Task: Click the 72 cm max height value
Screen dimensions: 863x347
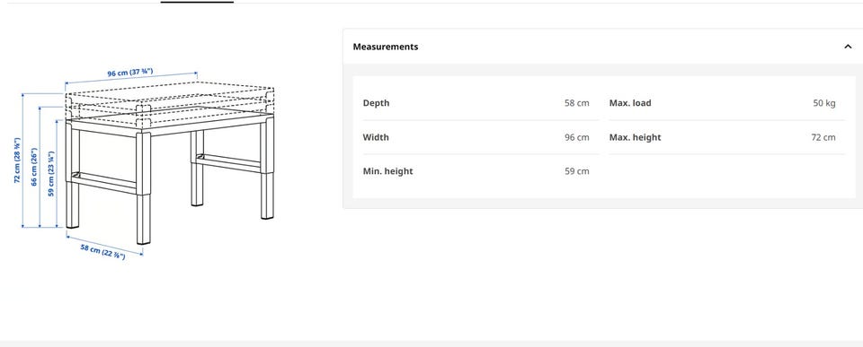Action: 823,137
